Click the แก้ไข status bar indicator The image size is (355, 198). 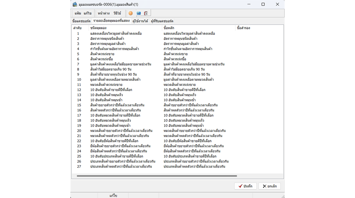tap(113, 195)
